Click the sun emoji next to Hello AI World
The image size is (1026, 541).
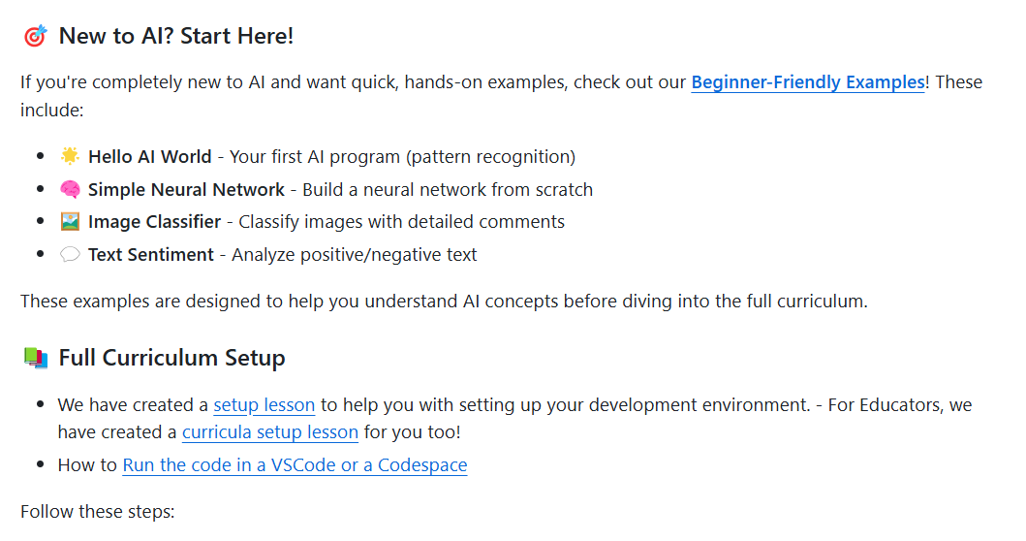(70, 156)
